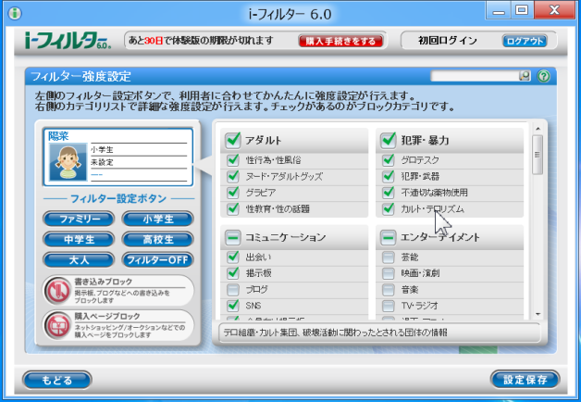
Task: Check the ブログ checkbox
Action: (233, 290)
